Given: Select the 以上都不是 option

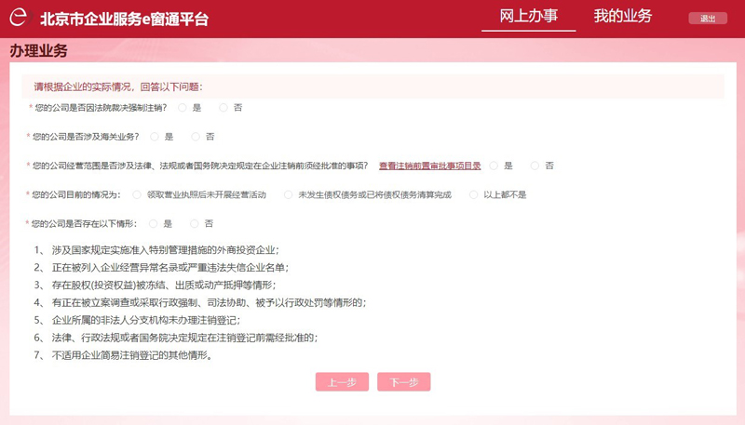Looking at the screenshot, I should point(474,194).
